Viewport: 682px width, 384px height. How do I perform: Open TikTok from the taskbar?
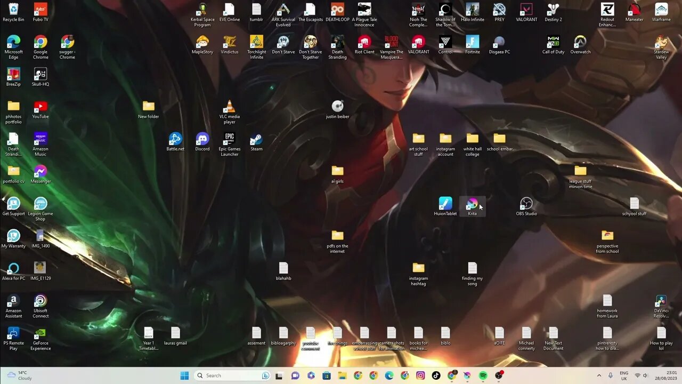(x=436, y=375)
